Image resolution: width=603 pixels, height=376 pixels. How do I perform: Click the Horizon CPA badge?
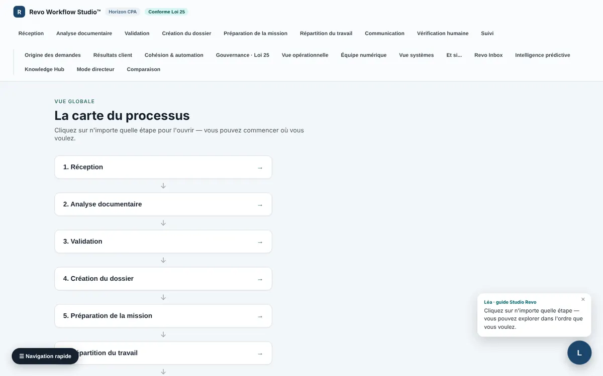tap(123, 12)
